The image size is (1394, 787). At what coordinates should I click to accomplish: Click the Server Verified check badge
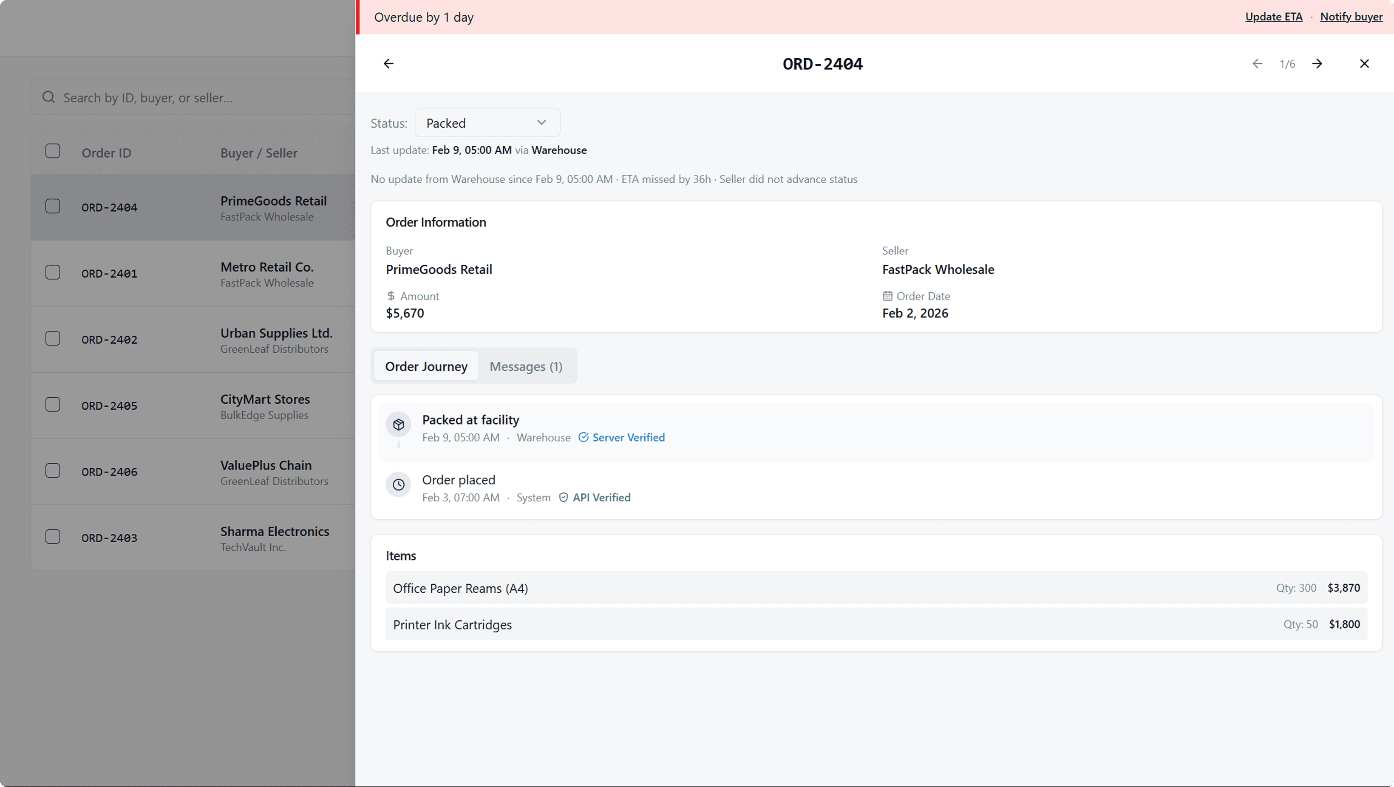pos(622,438)
